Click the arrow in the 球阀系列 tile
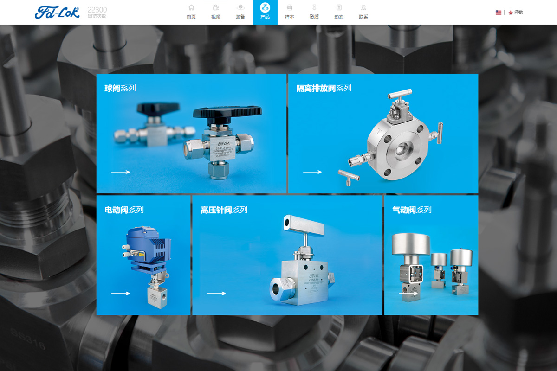The width and height of the screenshot is (557, 371). point(120,172)
